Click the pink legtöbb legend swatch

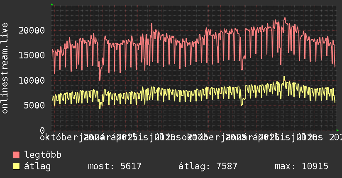(16, 154)
